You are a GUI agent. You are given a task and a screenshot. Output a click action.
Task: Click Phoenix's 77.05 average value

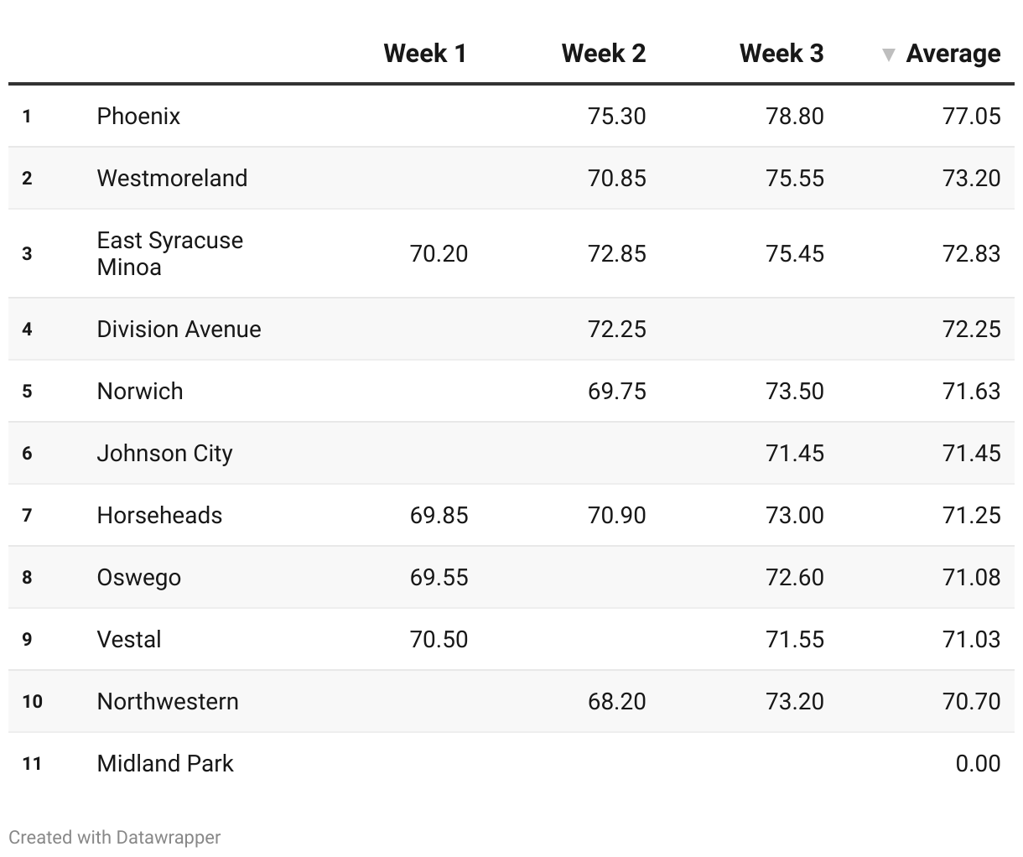[x=971, y=116]
